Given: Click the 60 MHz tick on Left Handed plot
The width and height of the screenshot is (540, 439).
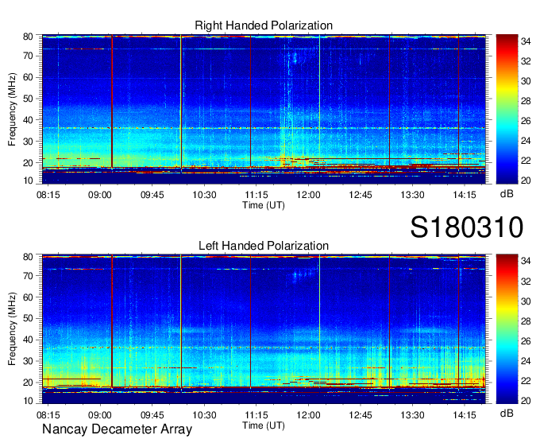Looking at the screenshot, I should click(x=28, y=297).
